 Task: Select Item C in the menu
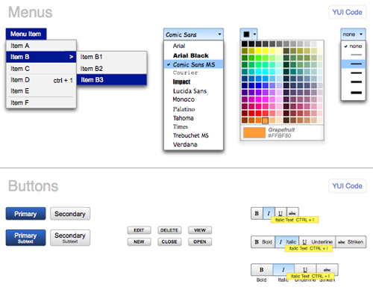[x=41, y=69]
